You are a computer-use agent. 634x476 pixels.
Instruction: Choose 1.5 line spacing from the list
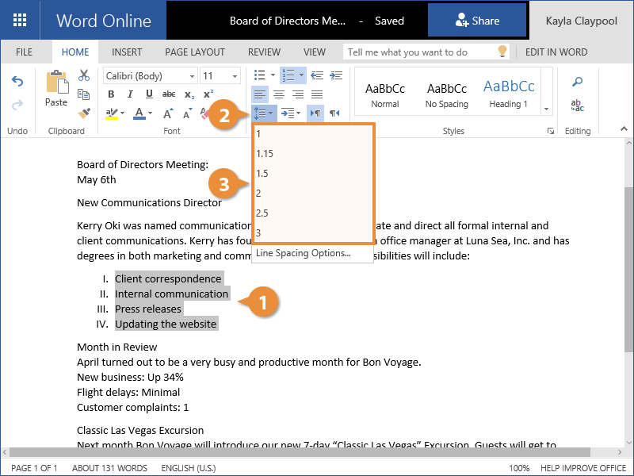[x=262, y=173]
